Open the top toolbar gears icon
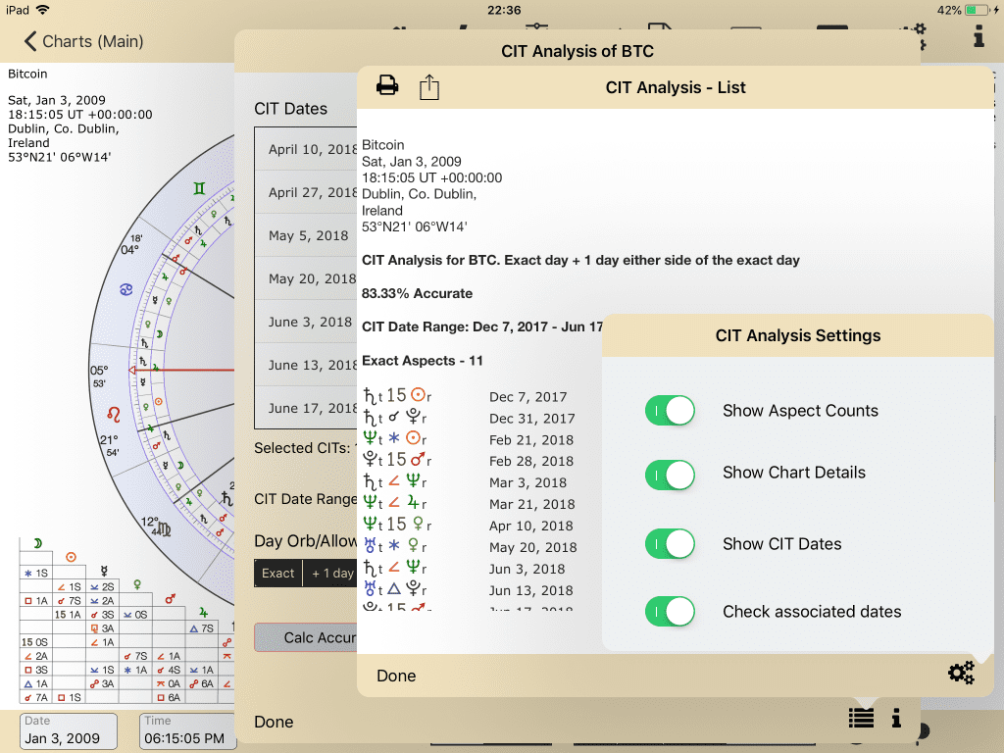 920,35
